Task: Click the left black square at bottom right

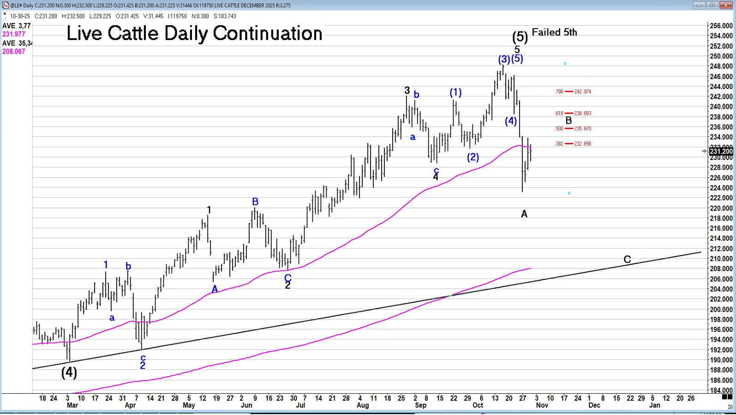Action: (724, 397)
